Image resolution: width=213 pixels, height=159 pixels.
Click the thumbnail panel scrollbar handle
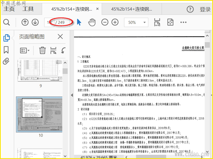pos(65,71)
